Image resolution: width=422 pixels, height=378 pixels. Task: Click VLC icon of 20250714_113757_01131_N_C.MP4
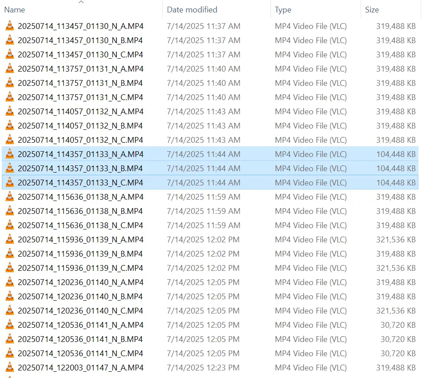10,97
